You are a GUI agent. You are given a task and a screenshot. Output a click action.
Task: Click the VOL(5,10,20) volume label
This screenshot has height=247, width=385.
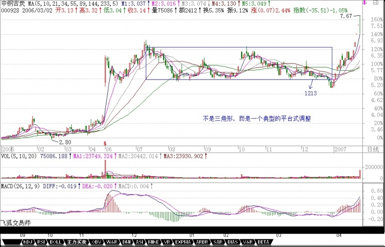coord(18,156)
